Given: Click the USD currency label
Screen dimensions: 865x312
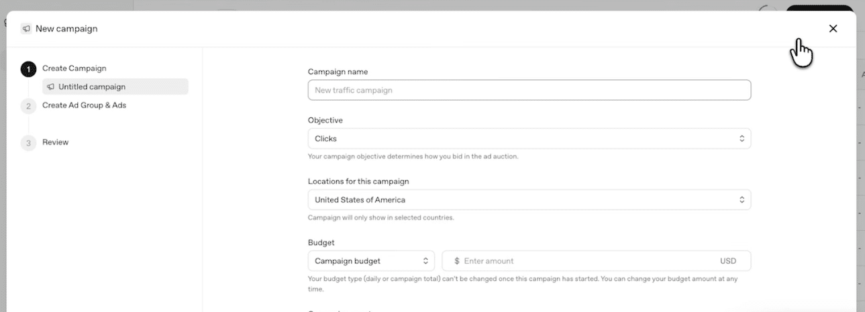Looking at the screenshot, I should click(x=728, y=260).
